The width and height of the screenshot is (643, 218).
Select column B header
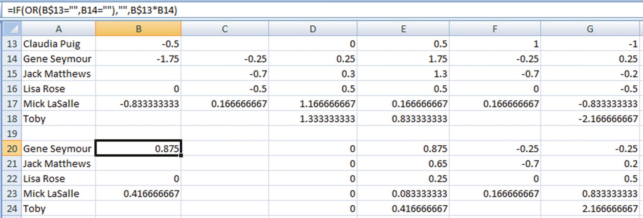138,29
